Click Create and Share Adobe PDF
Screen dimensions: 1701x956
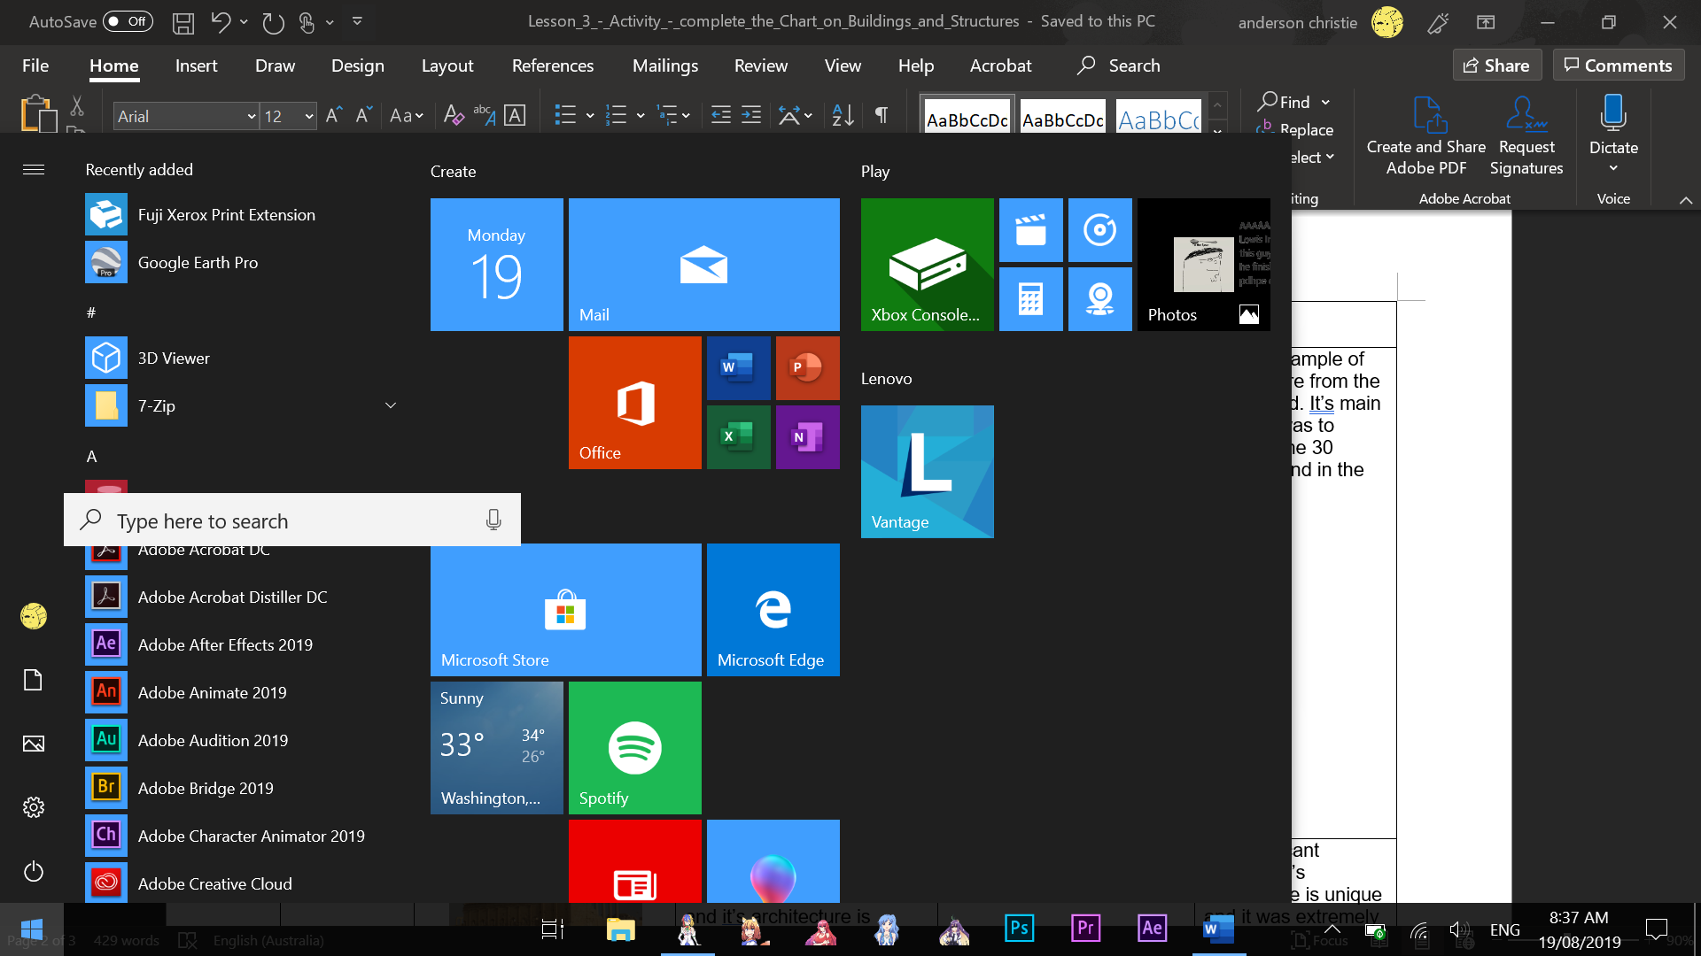[1425, 135]
